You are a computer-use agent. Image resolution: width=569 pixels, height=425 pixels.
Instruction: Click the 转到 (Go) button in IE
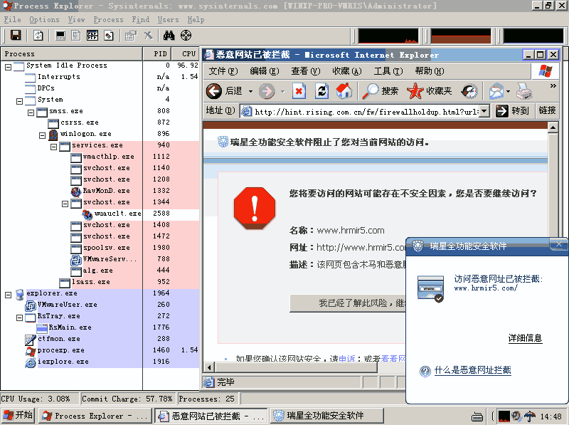[x=513, y=110]
